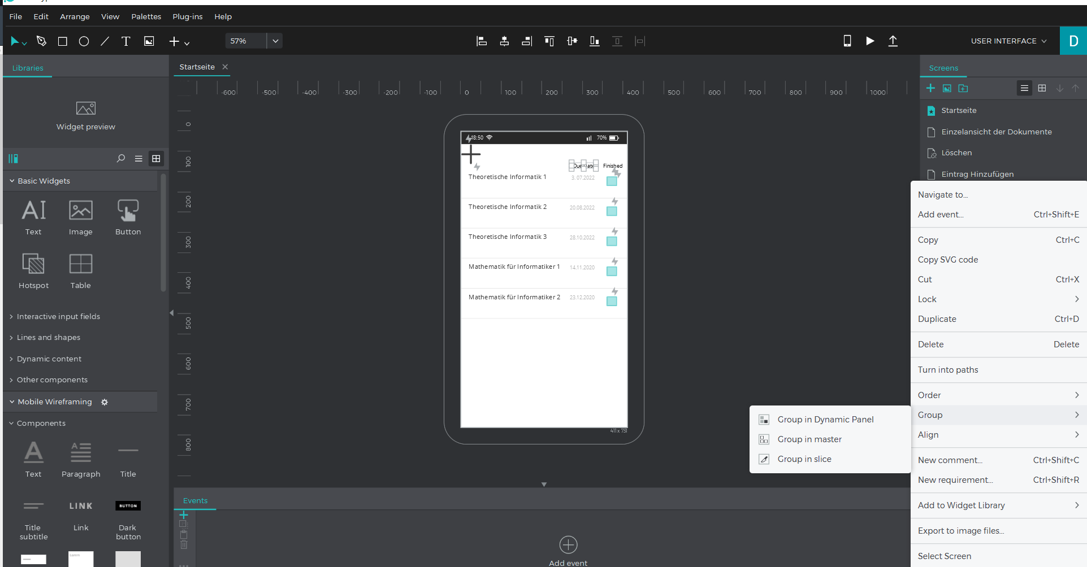Open the zoom level dropdown
Viewport: 1087px width, 567px height.
click(x=275, y=41)
